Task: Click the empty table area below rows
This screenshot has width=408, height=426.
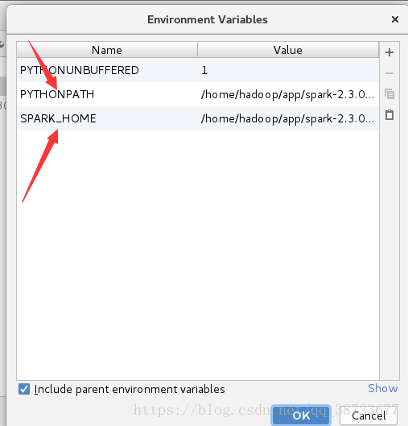Action: point(198,255)
